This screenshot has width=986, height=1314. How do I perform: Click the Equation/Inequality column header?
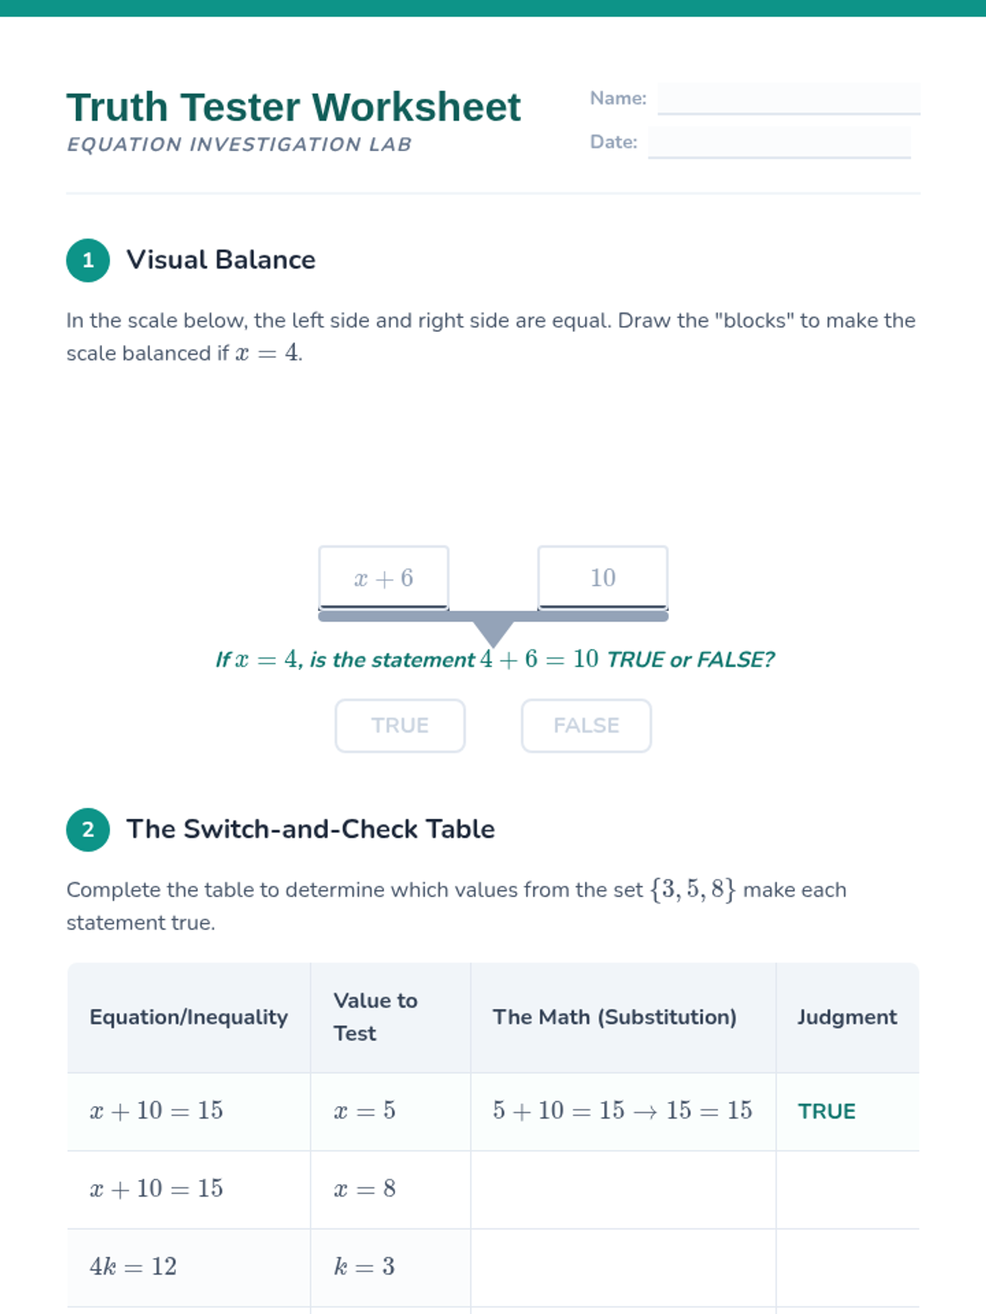click(x=188, y=1018)
